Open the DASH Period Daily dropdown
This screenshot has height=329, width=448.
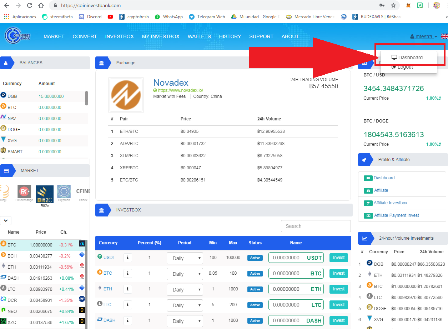pos(185,320)
